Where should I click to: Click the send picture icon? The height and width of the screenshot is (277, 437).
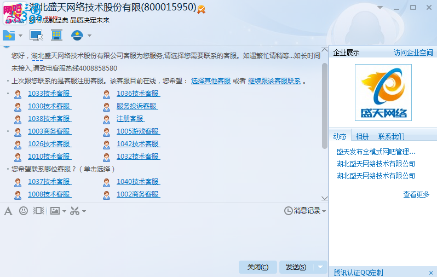[x=55, y=211]
